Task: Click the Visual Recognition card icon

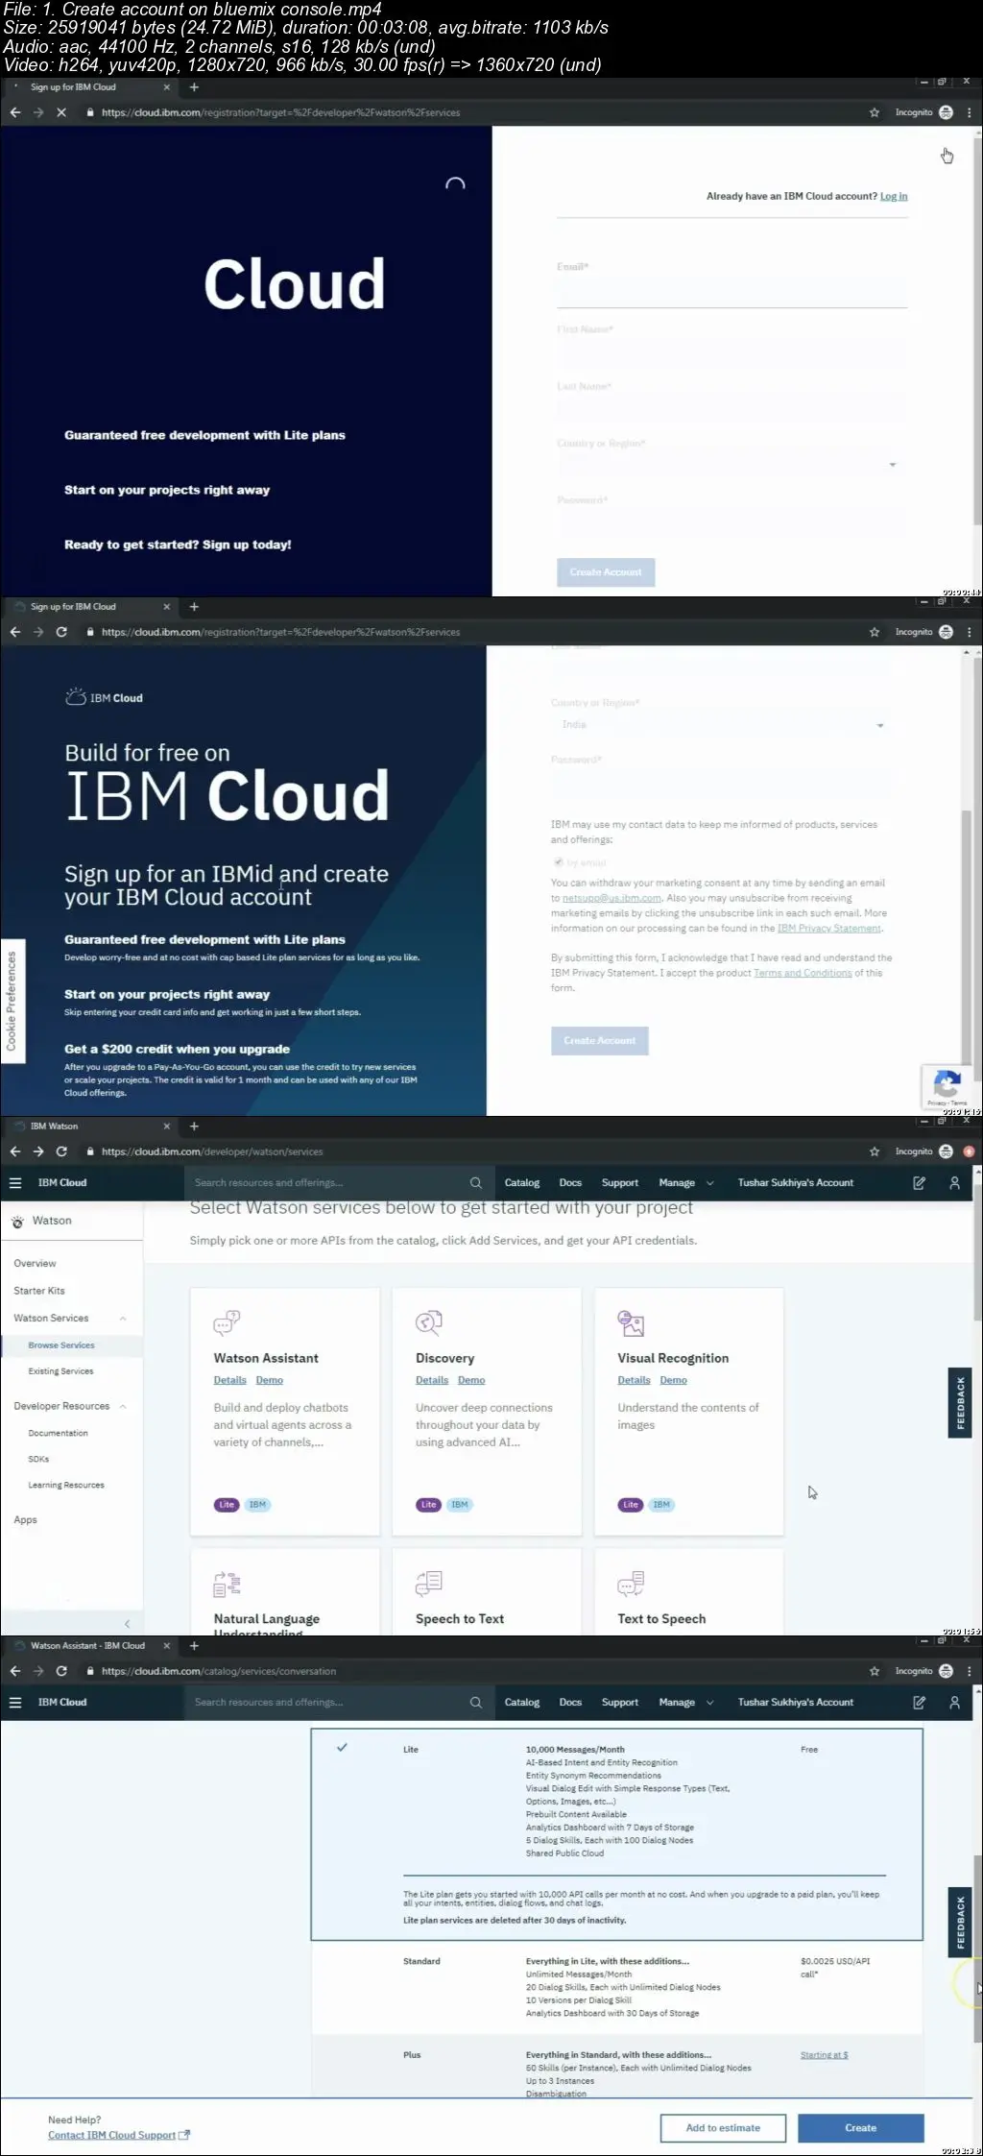Action: [x=631, y=1322]
